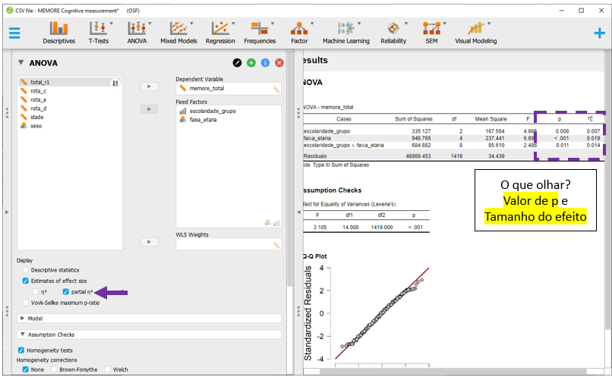Toggle Estimates of effect size checkbox
612x377 pixels.
tap(27, 281)
